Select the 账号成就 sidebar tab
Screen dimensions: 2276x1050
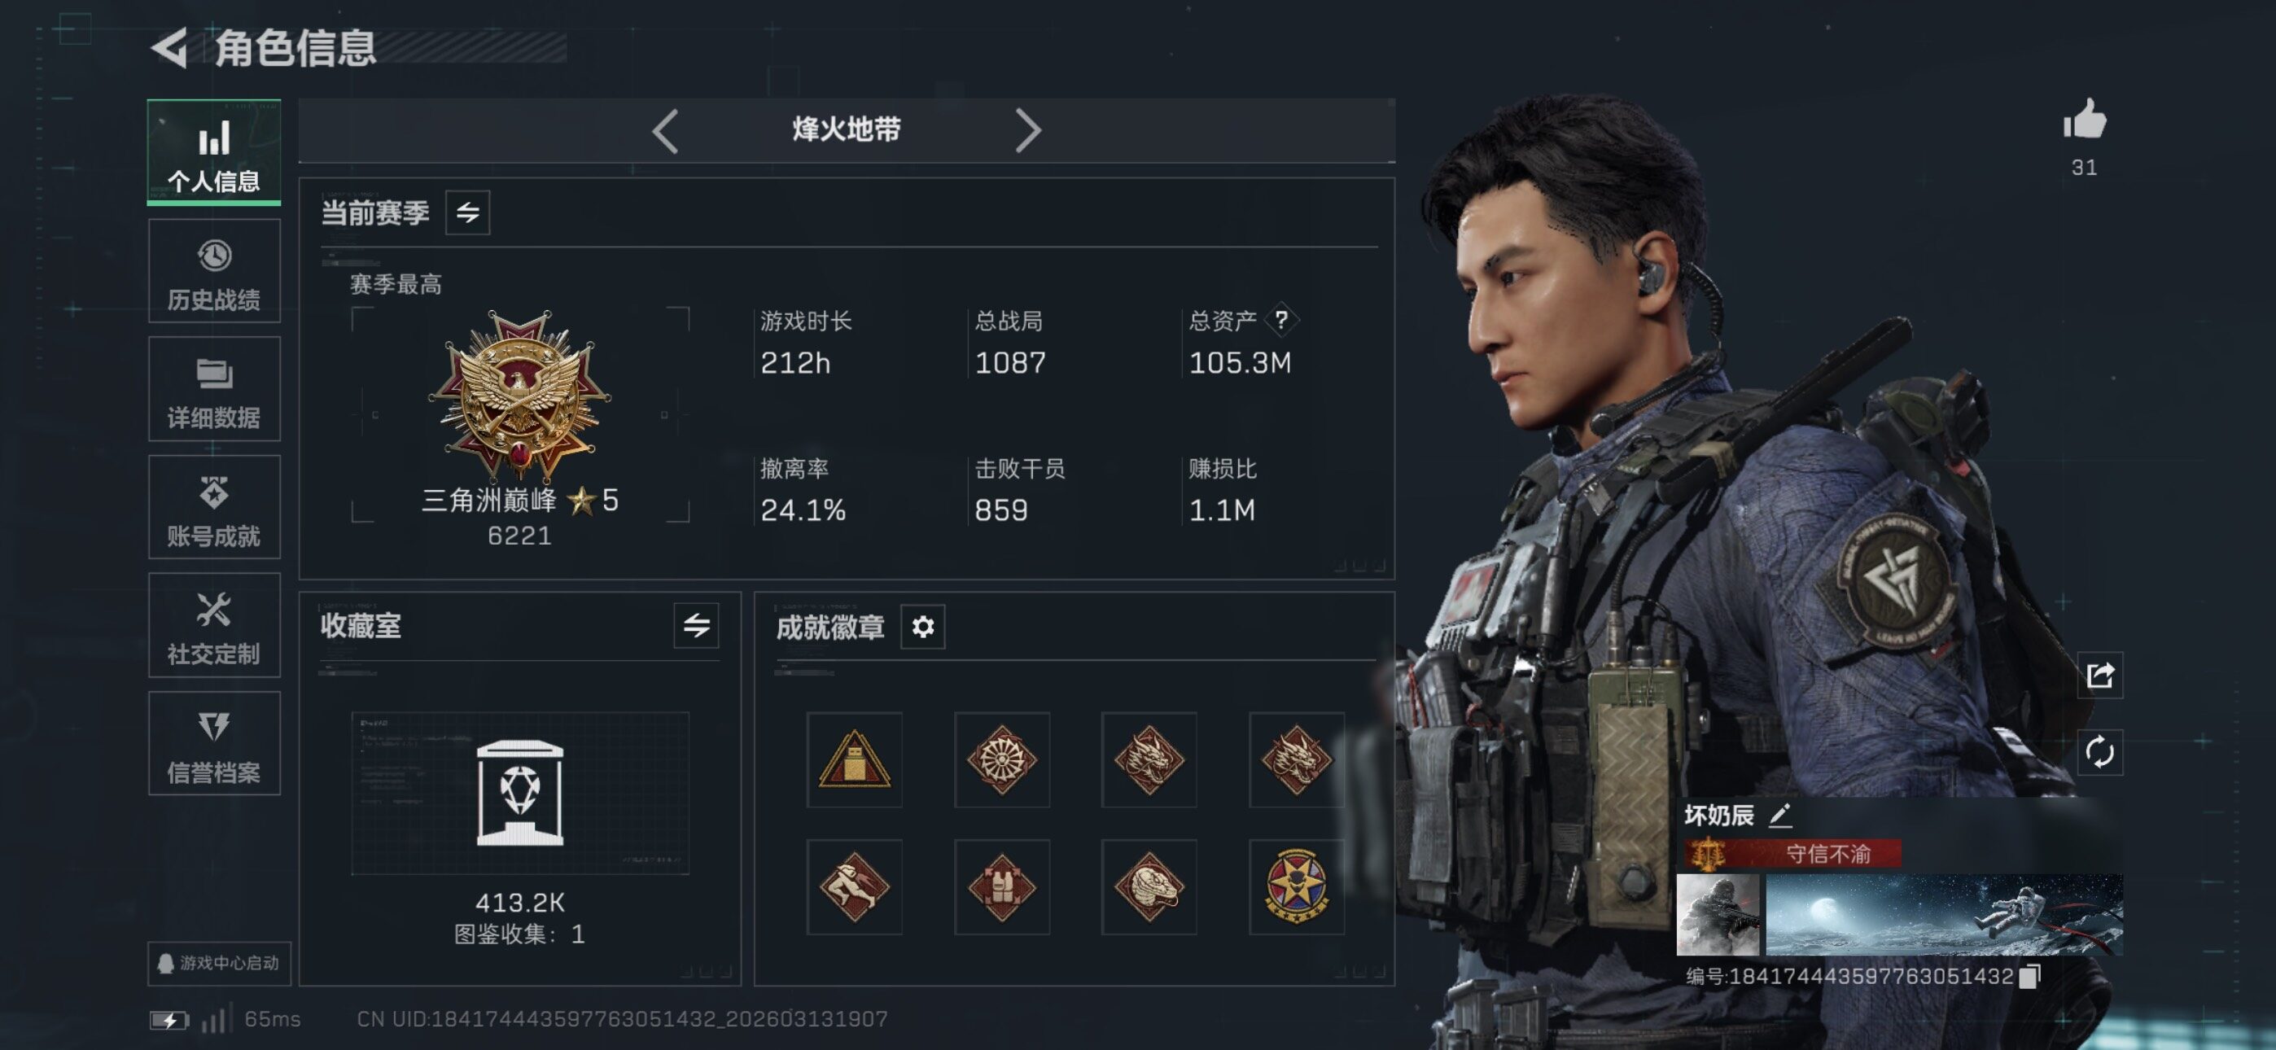pyautogui.click(x=214, y=507)
